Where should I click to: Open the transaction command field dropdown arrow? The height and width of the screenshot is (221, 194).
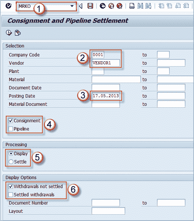coord(72,6)
